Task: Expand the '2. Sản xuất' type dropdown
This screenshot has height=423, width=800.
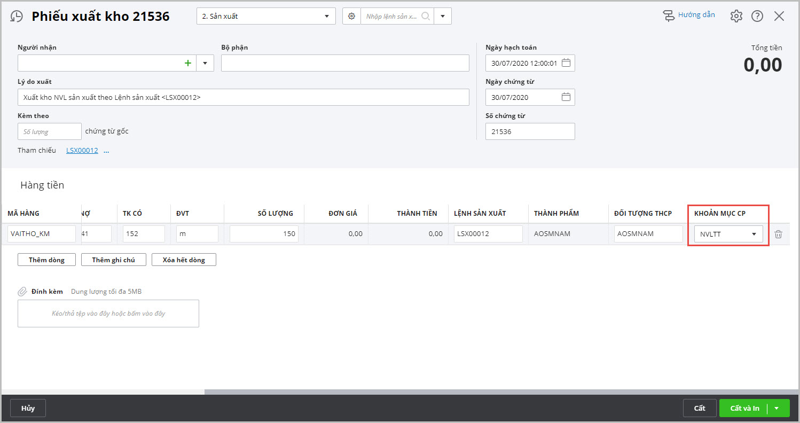Action: click(x=326, y=16)
